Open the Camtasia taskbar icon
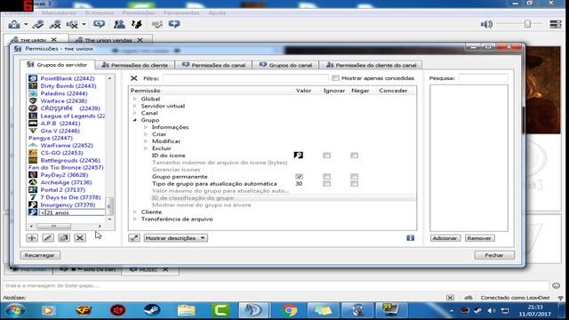 pyautogui.click(x=220, y=310)
